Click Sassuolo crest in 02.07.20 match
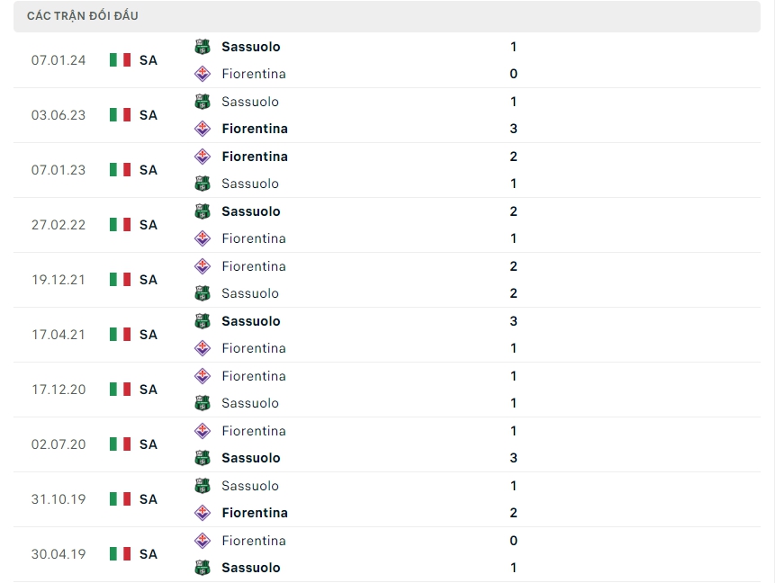This screenshot has width=775, height=583. click(x=203, y=458)
